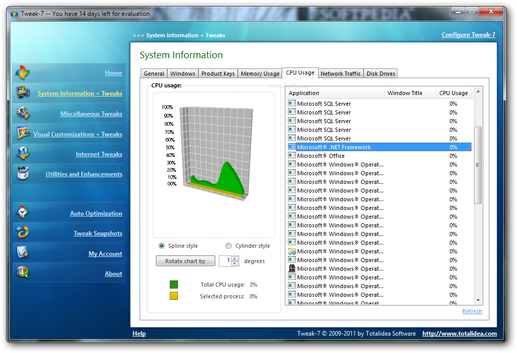Open the System Information + Tweaks link
Image resolution: width=517 pixels, height=353 pixels.
click(x=80, y=93)
